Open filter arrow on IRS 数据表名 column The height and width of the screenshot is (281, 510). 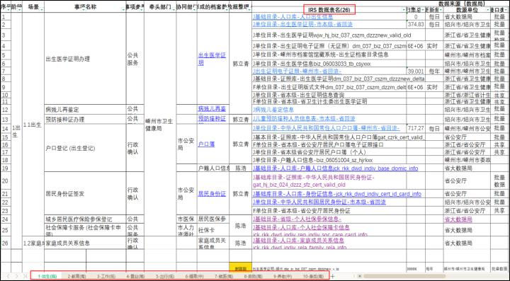click(x=404, y=10)
